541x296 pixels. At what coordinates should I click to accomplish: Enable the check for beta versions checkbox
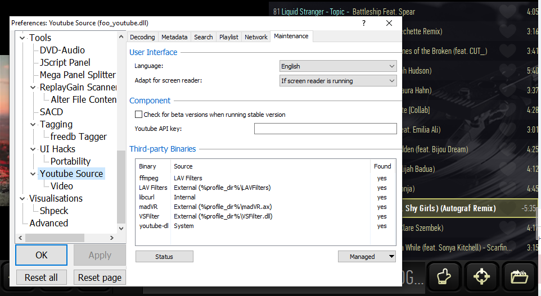[x=139, y=115]
